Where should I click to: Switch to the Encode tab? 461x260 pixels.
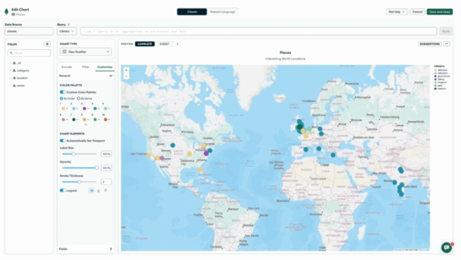(x=67, y=67)
